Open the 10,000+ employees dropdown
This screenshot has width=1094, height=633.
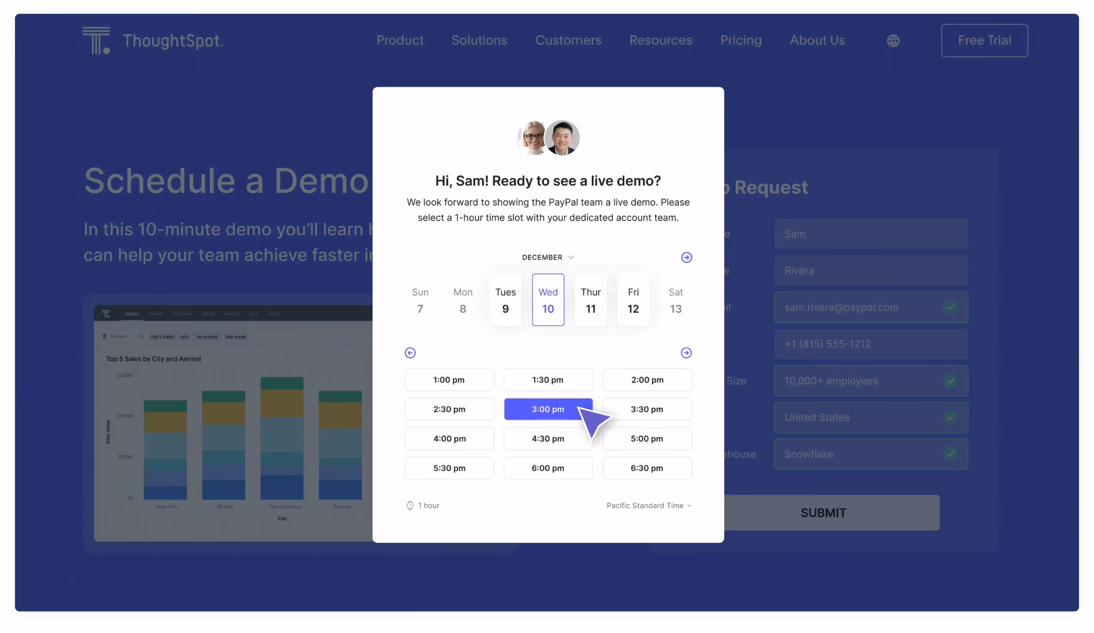[870, 381]
